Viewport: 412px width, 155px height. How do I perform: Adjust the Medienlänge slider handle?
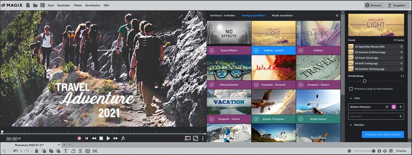tap(364, 81)
